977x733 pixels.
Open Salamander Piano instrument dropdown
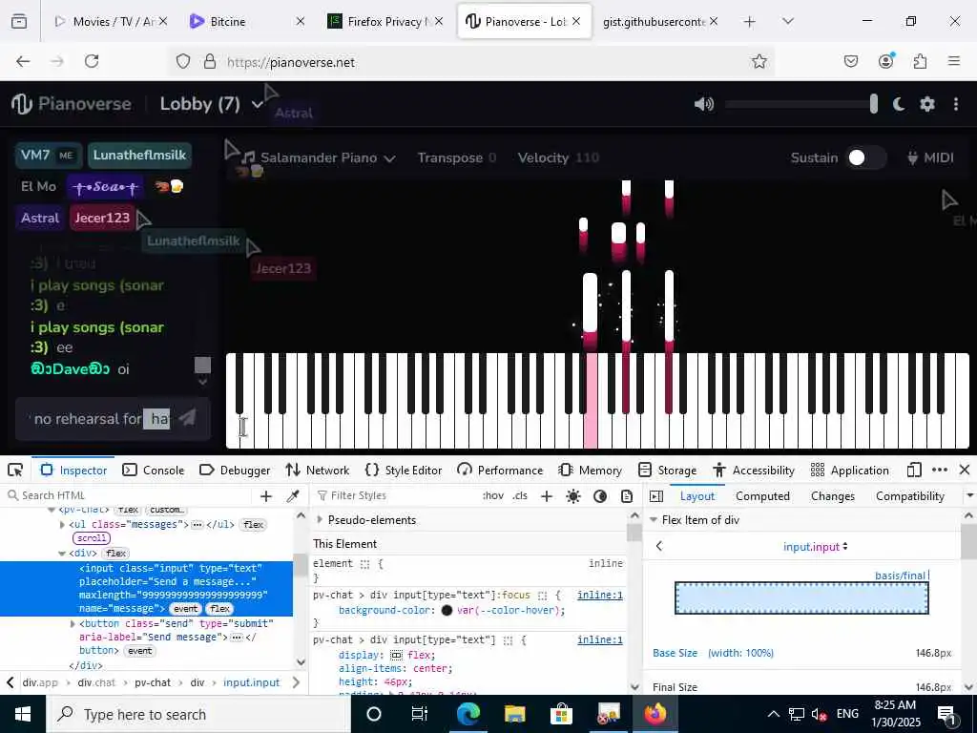click(319, 157)
